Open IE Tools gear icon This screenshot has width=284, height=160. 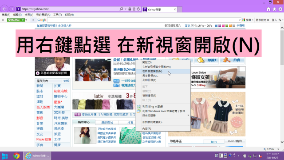click(x=280, y=9)
